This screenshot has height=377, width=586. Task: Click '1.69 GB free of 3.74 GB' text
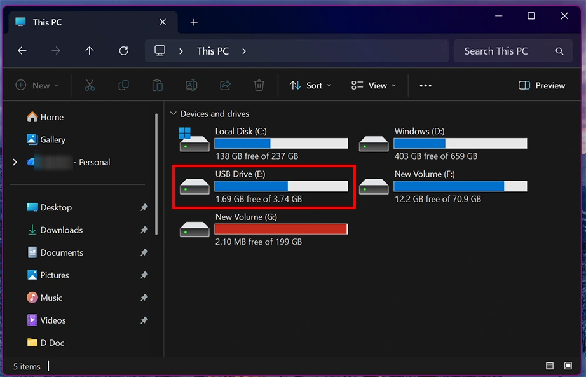(259, 199)
